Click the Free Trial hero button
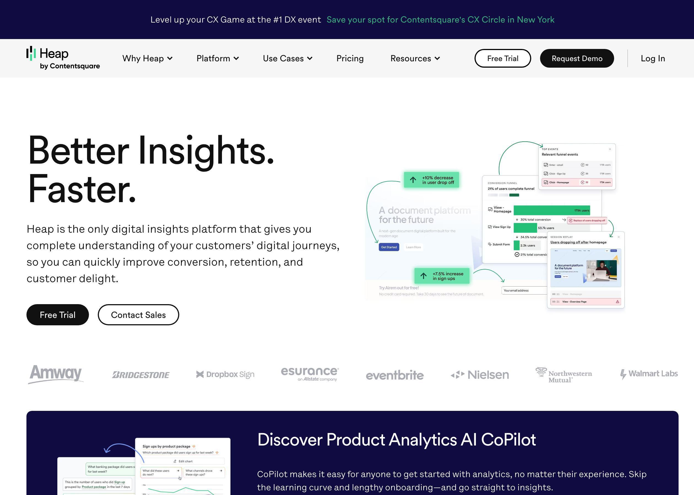Viewport: 694px width, 495px height. [58, 315]
